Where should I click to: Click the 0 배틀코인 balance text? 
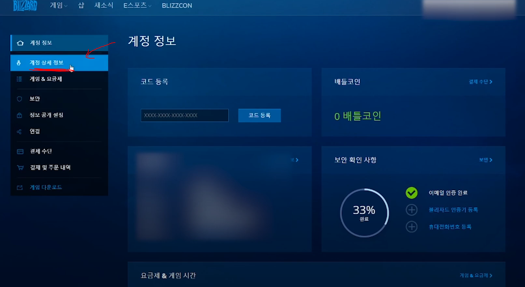358,116
